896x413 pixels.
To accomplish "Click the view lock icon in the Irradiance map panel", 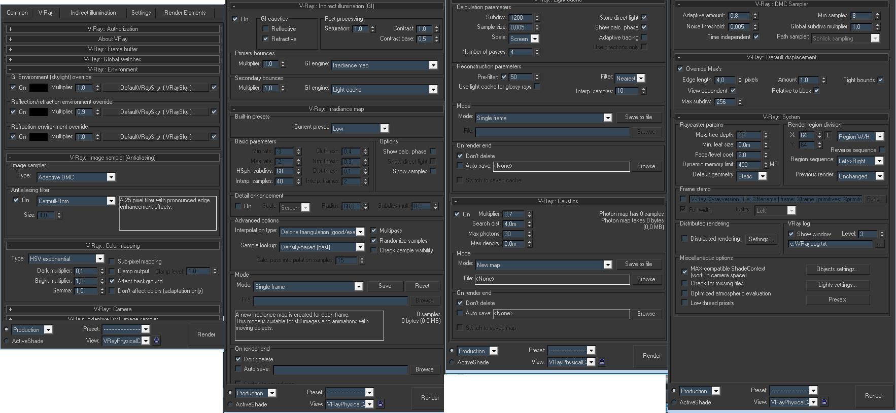I will [x=381, y=404].
